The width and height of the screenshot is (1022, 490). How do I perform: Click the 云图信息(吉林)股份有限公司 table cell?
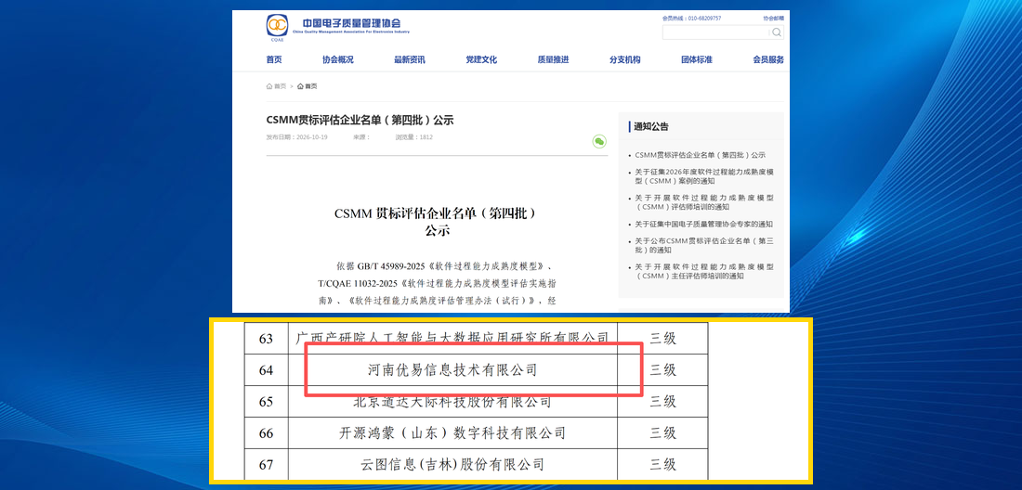tap(452, 465)
